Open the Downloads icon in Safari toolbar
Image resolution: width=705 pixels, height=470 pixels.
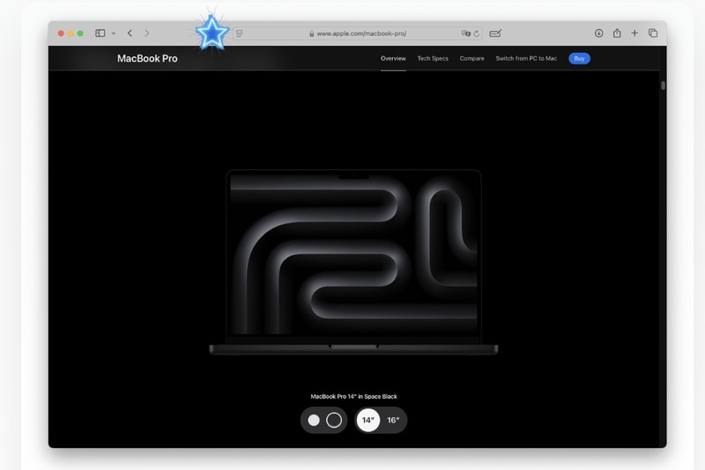tap(598, 33)
